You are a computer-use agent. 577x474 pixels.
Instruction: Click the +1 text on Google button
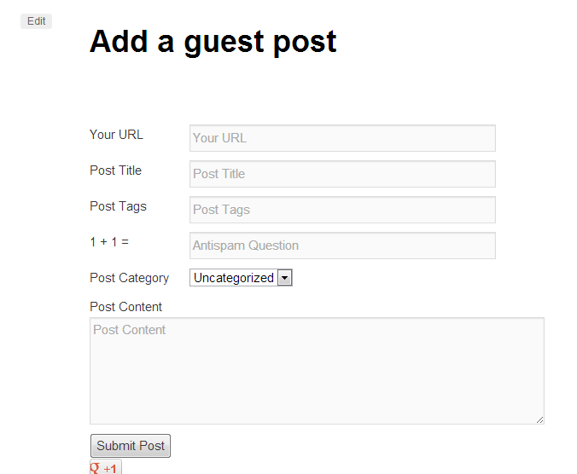[x=110, y=469]
